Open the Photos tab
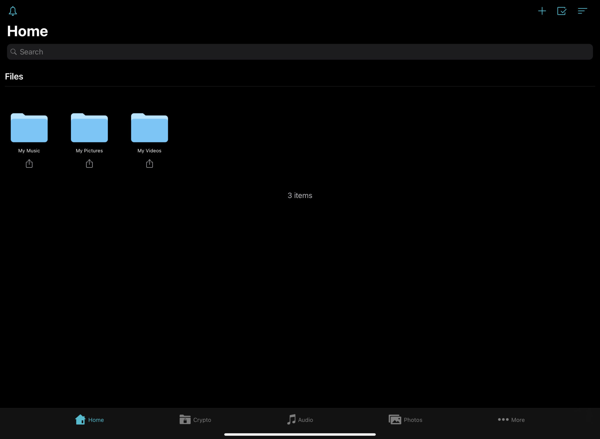Viewport: 600px width, 439px height. pyautogui.click(x=405, y=420)
